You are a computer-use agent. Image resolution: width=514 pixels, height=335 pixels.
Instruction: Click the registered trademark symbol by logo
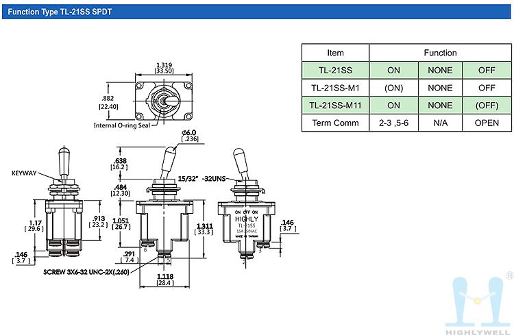tap(509, 275)
